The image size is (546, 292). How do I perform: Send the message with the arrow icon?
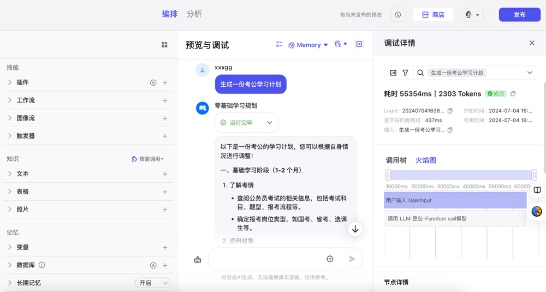352,259
